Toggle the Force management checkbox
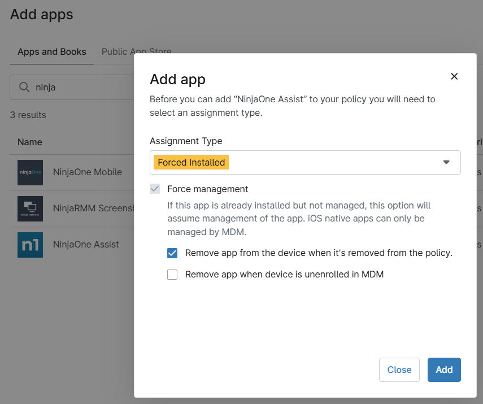This screenshot has width=483, height=404. coord(155,189)
